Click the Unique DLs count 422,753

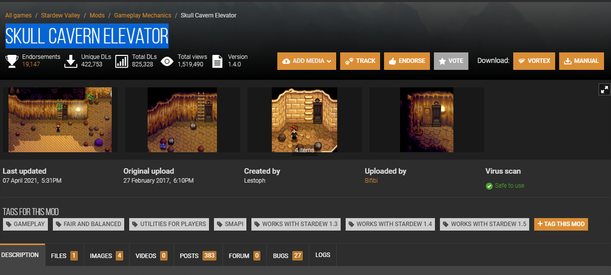pos(92,64)
